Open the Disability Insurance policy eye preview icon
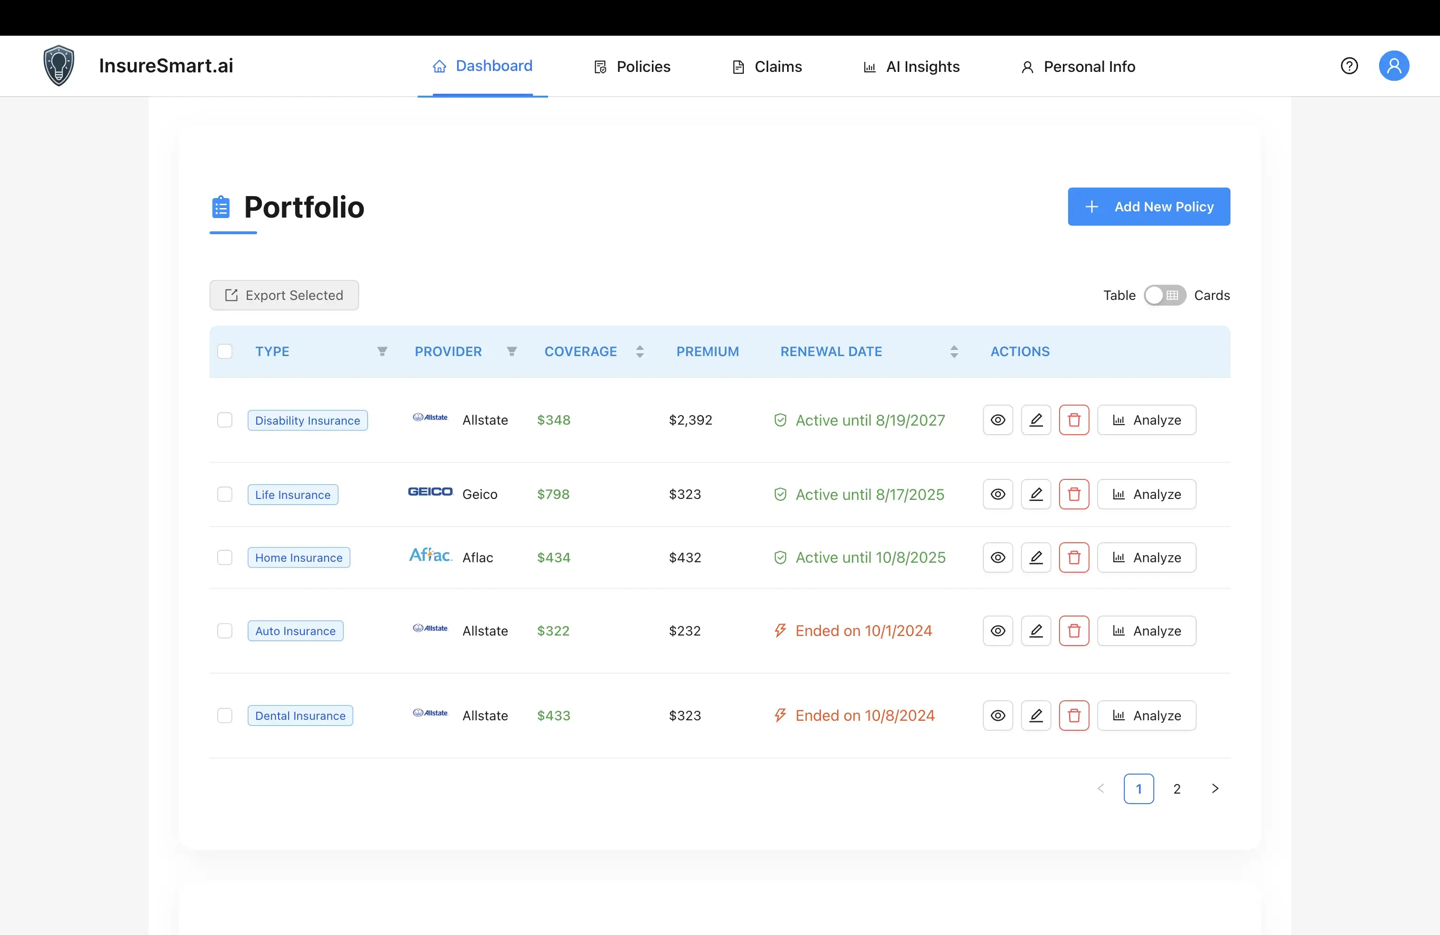This screenshot has height=935, width=1440. point(997,420)
